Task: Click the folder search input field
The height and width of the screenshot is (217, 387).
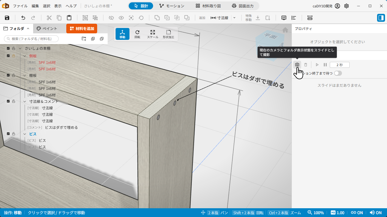Action: point(31,39)
